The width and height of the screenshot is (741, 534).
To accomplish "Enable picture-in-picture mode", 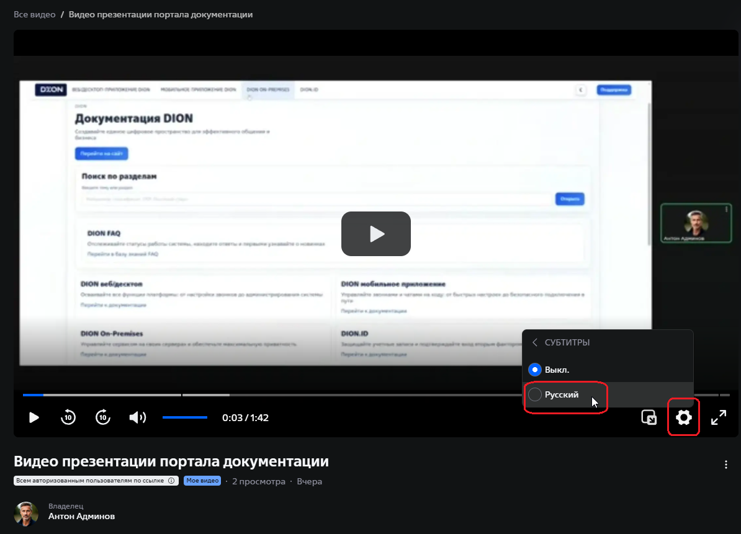I will coord(649,417).
